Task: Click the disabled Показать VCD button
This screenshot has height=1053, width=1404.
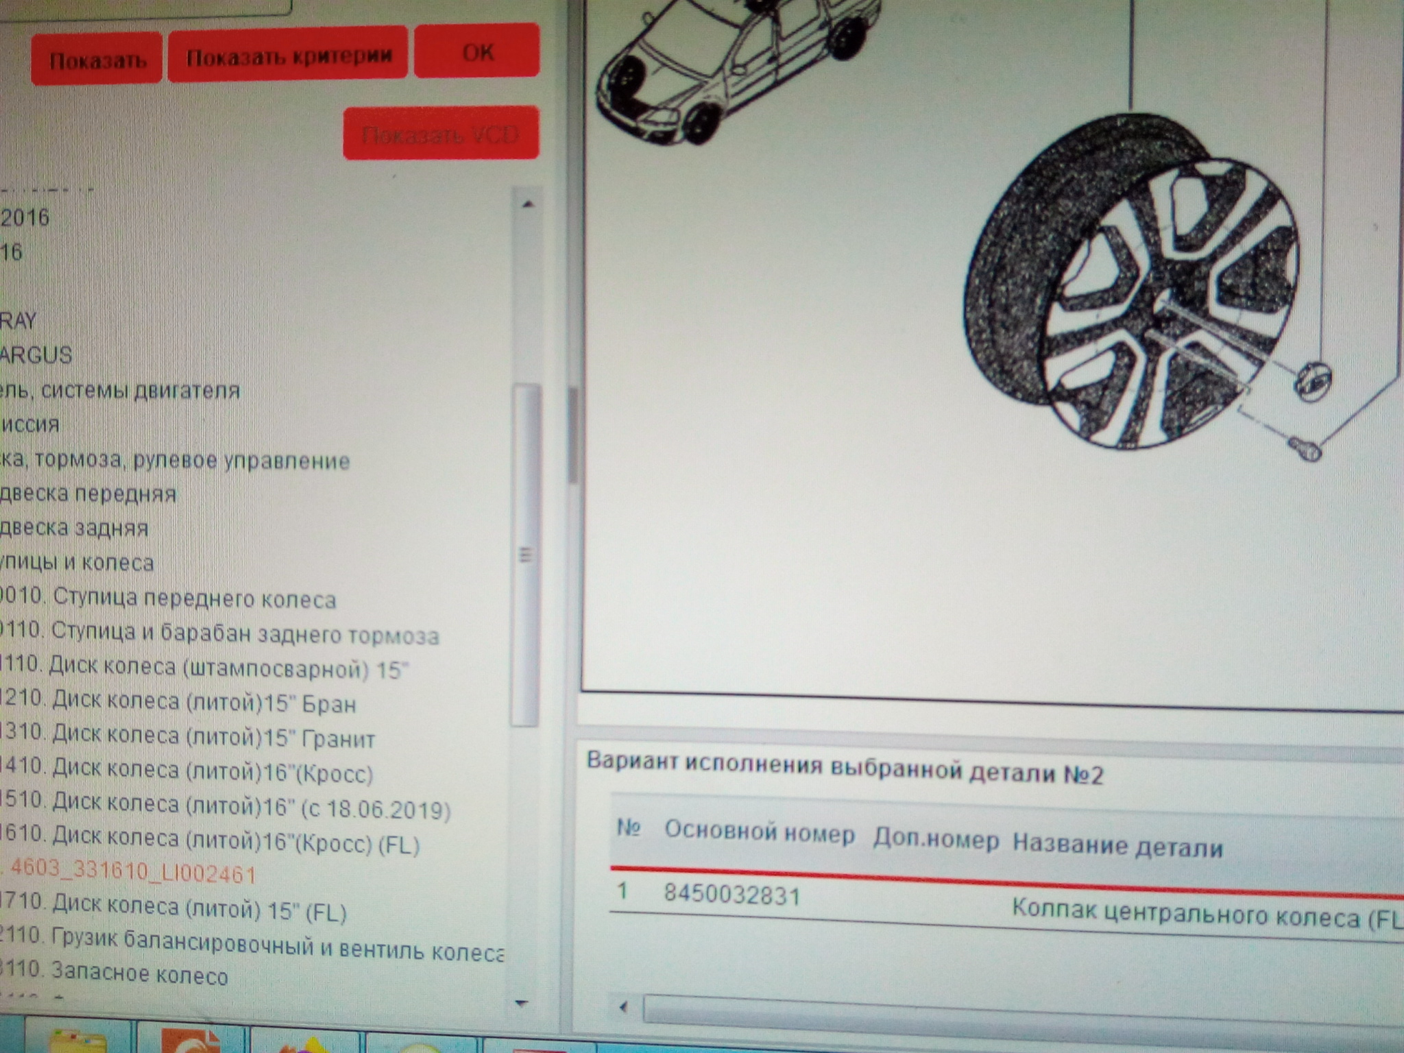Action: (x=440, y=134)
